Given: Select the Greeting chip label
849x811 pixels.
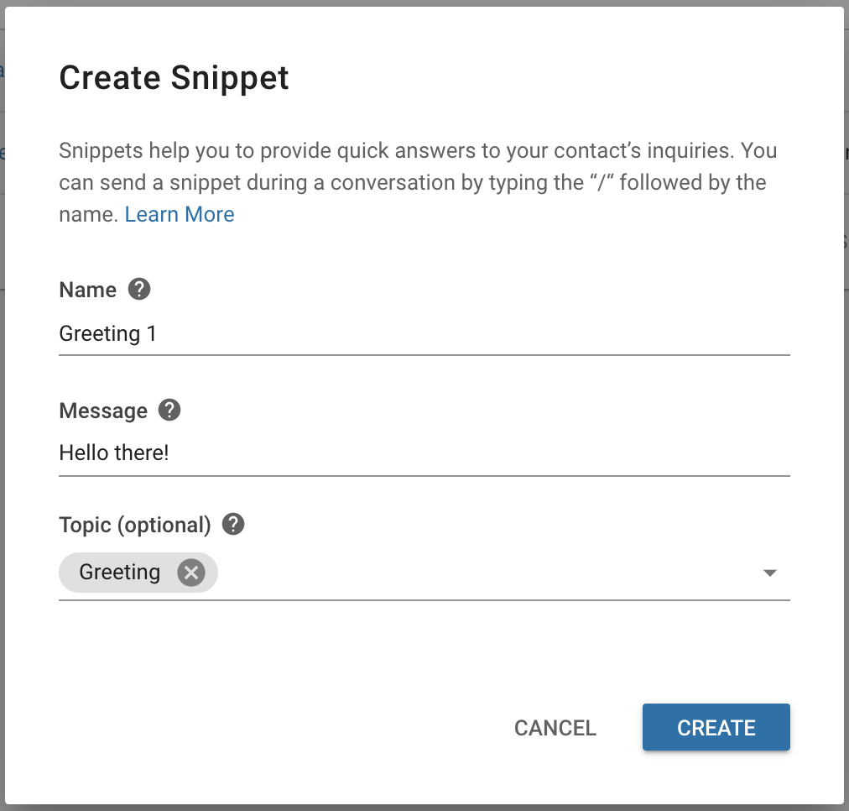Looking at the screenshot, I should 120,572.
